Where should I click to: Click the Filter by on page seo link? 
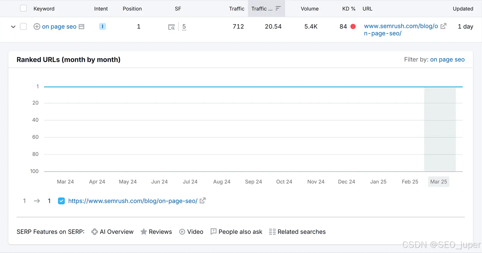pos(447,59)
